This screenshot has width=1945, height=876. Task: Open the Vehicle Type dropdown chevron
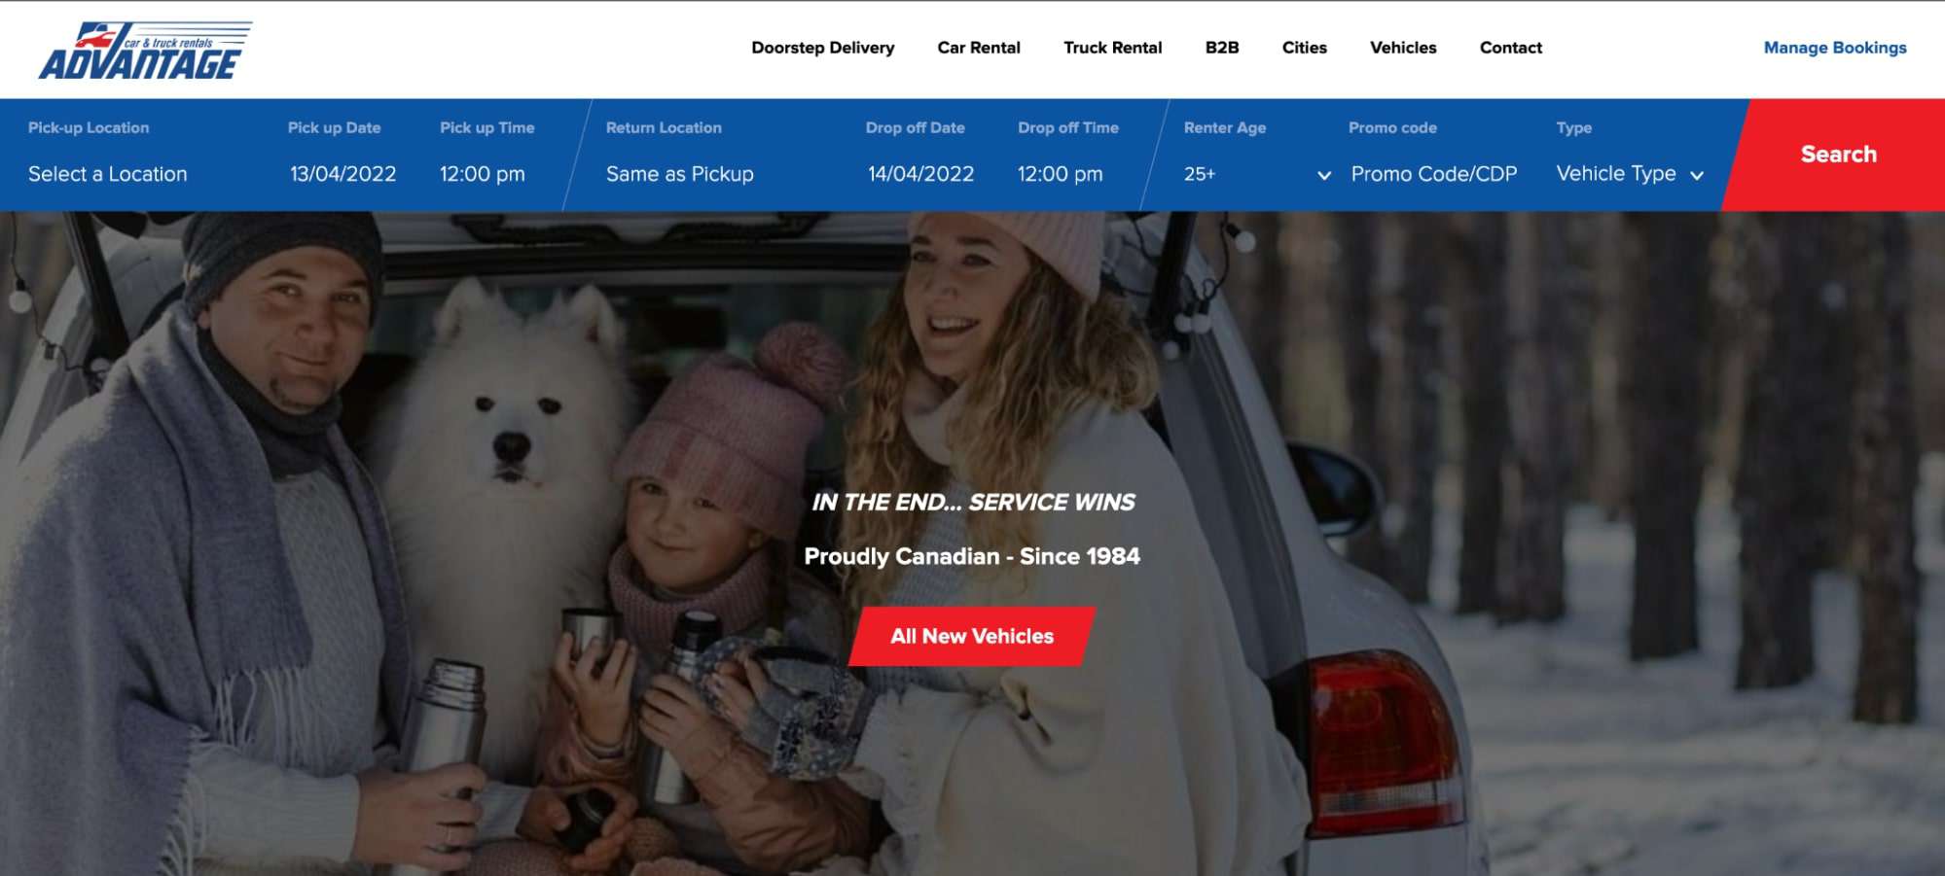[1697, 176]
